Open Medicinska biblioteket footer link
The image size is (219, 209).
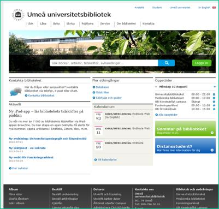point(191,199)
